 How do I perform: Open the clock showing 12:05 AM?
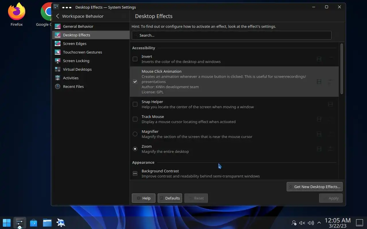coord(337,222)
